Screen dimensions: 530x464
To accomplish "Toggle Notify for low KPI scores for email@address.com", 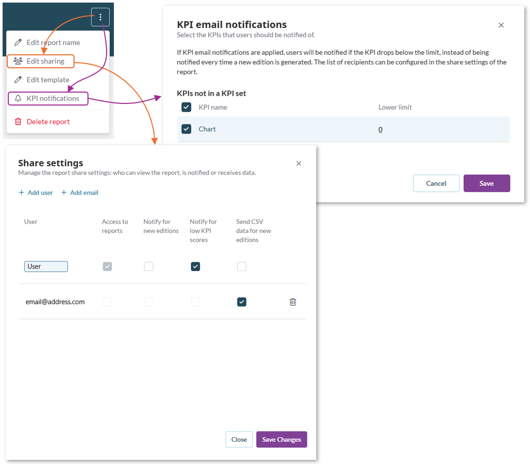I will click(195, 302).
